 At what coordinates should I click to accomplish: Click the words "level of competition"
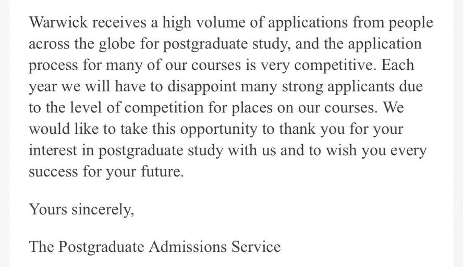point(137,108)
